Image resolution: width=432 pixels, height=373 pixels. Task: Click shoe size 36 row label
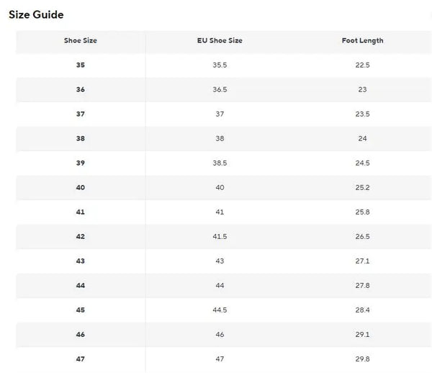(x=81, y=89)
